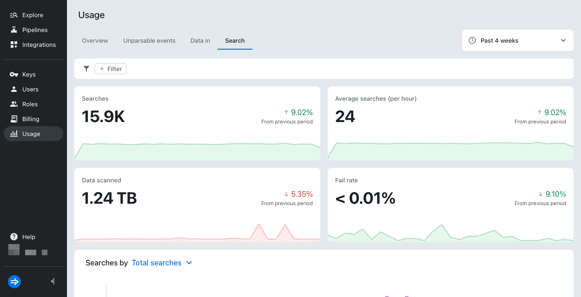This screenshot has height=297, width=581.
Task: Switch to the Overview tab
Action: pyautogui.click(x=95, y=40)
